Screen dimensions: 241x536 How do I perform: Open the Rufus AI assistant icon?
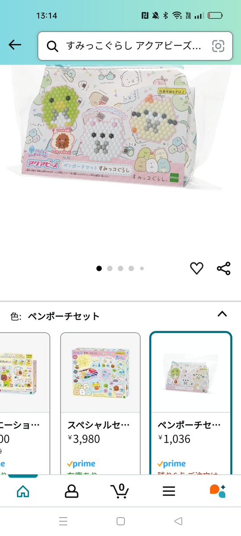(217, 491)
